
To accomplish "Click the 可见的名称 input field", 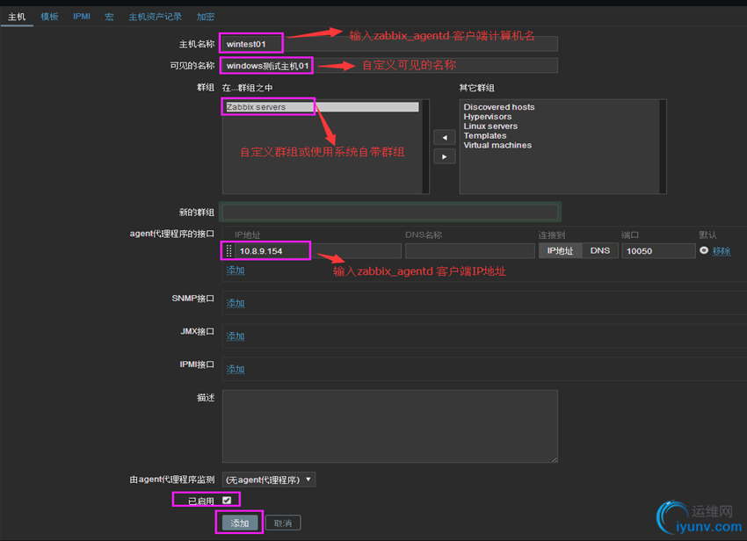I will point(389,65).
